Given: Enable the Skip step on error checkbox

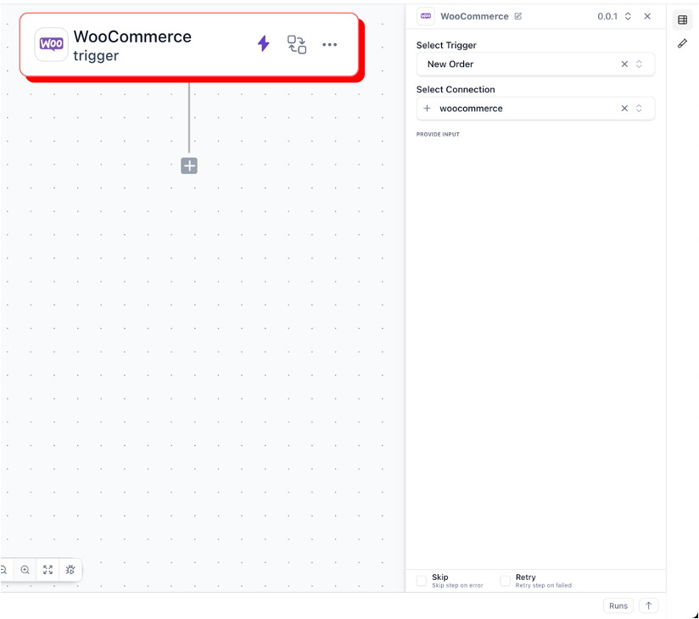Looking at the screenshot, I should point(422,580).
